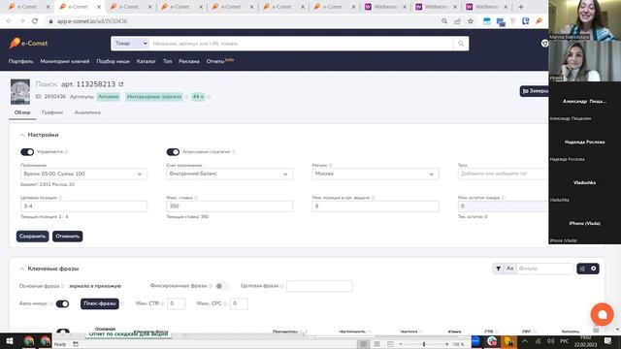This screenshot has width=621, height=349.
Task: Open first Chrome icon in taskbar
Action: (x=28, y=341)
